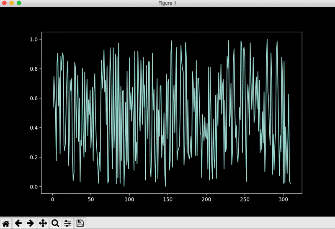Image resolution: width=335 pixels, height=229 pixels.
Task: Click x-axis tick label 0
Action: tap(53, 199)
